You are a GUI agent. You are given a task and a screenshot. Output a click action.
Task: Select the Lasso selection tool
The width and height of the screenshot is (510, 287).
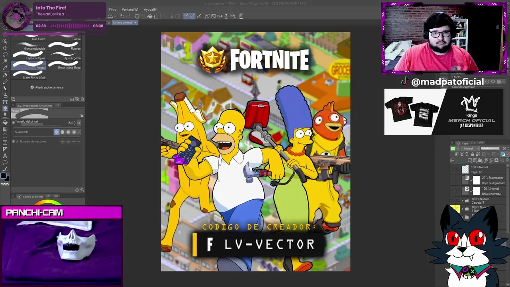[5, 54]
